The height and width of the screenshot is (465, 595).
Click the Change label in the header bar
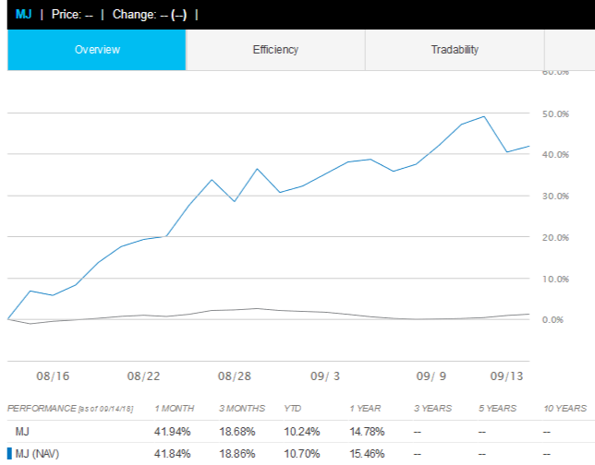point(134,15)
